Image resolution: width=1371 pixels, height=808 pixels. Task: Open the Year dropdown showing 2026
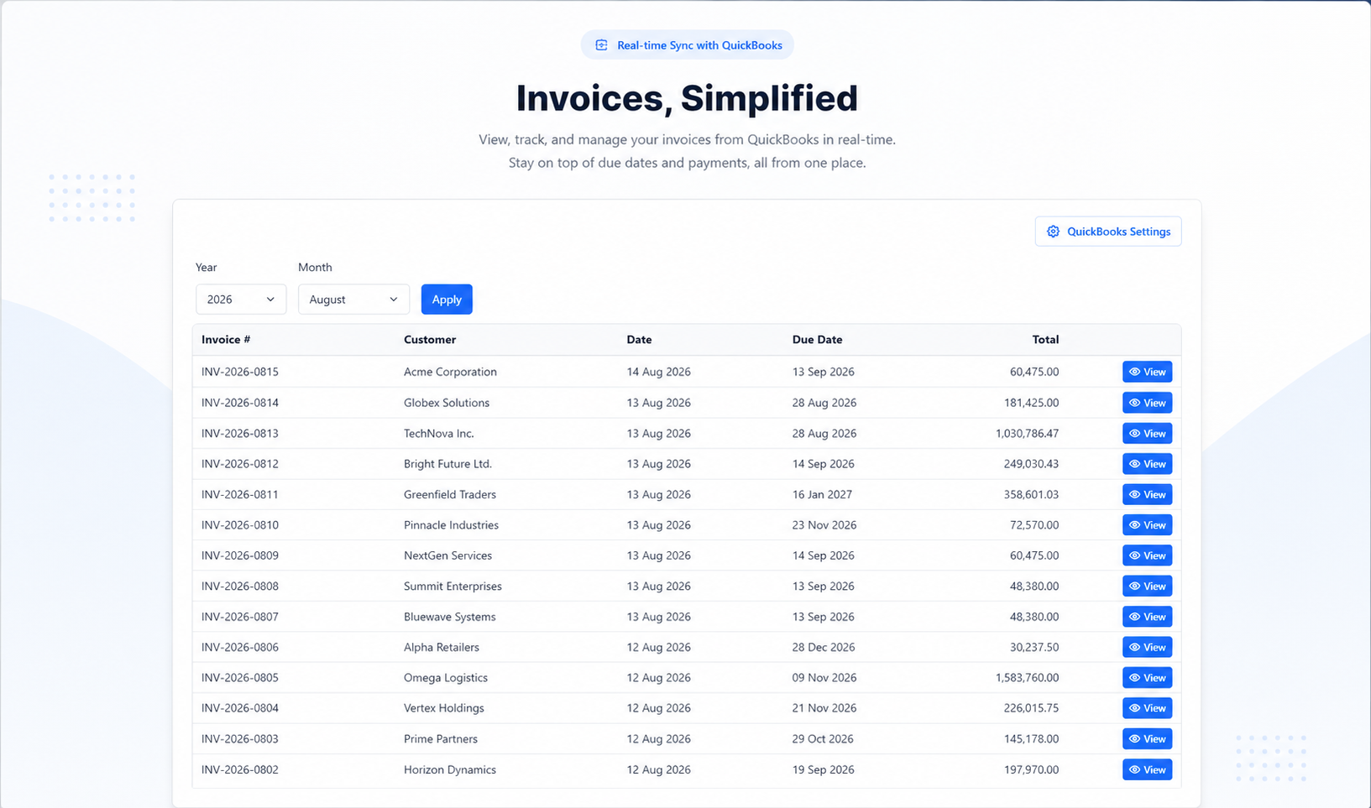[241, 300]
